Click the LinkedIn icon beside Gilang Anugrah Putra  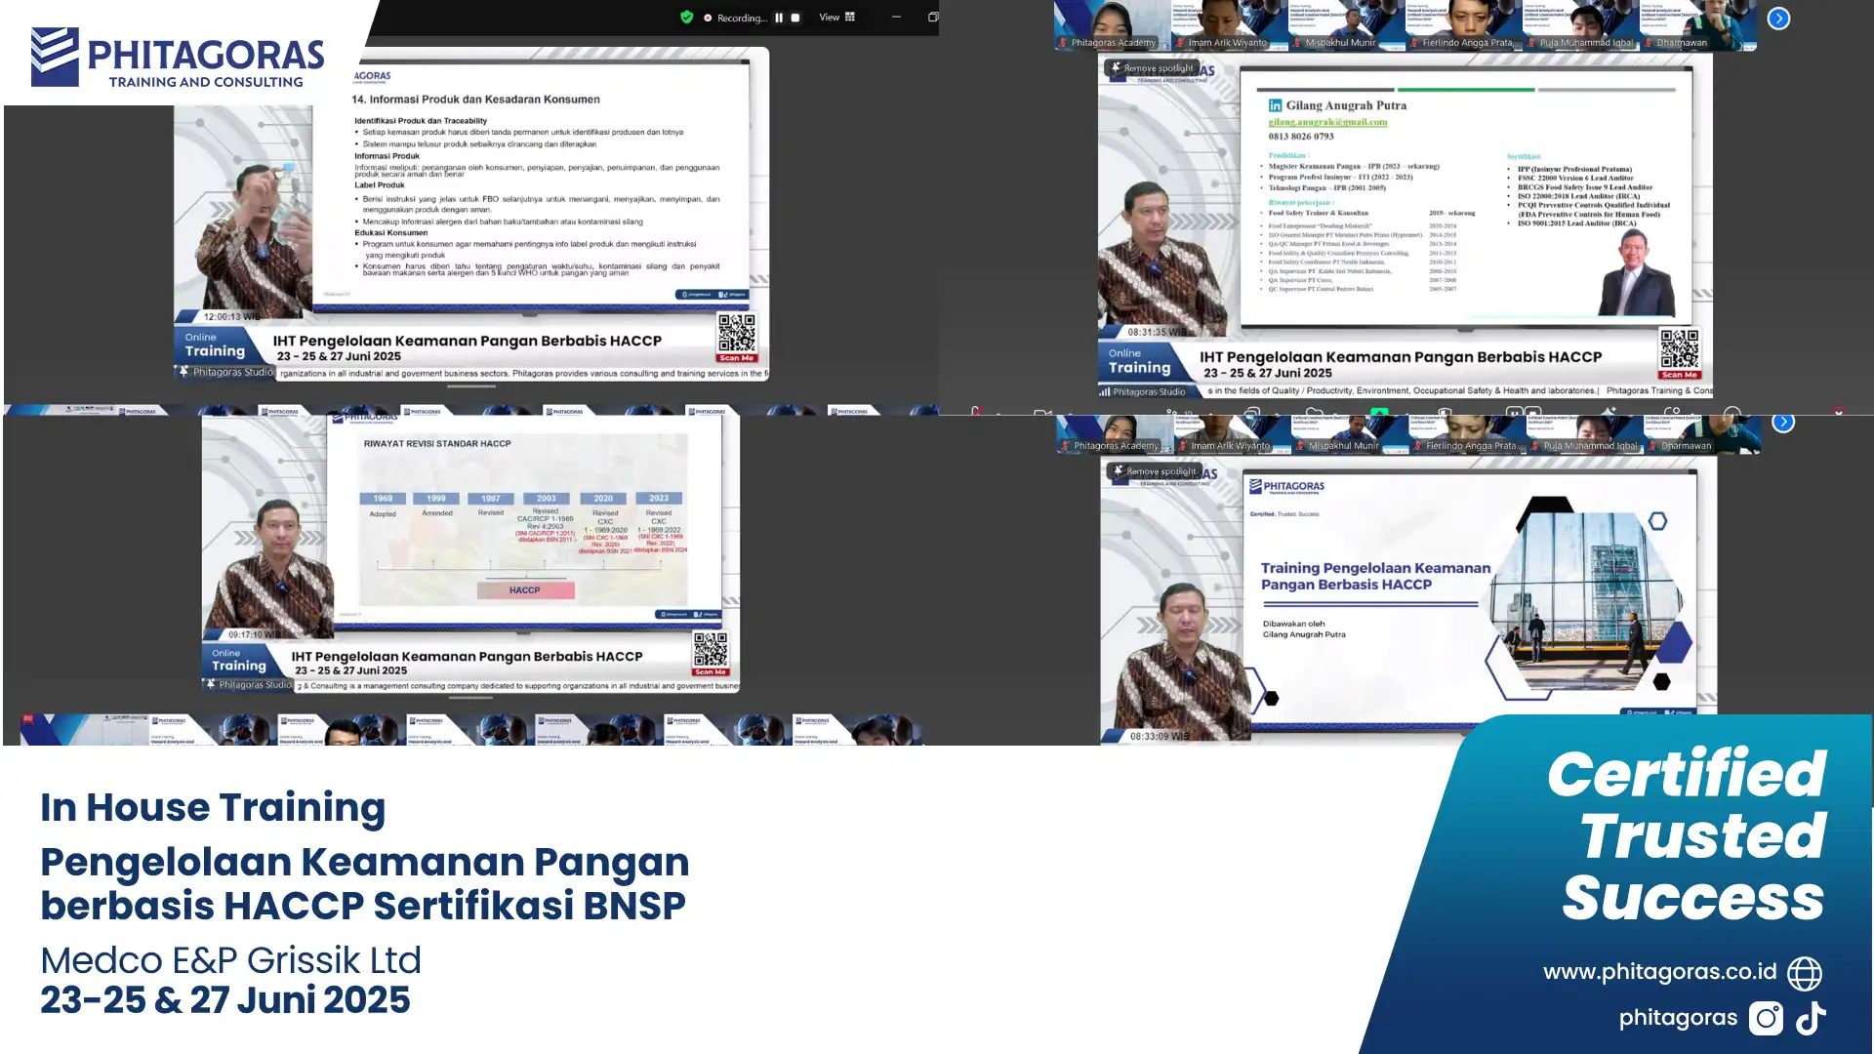1275,105
